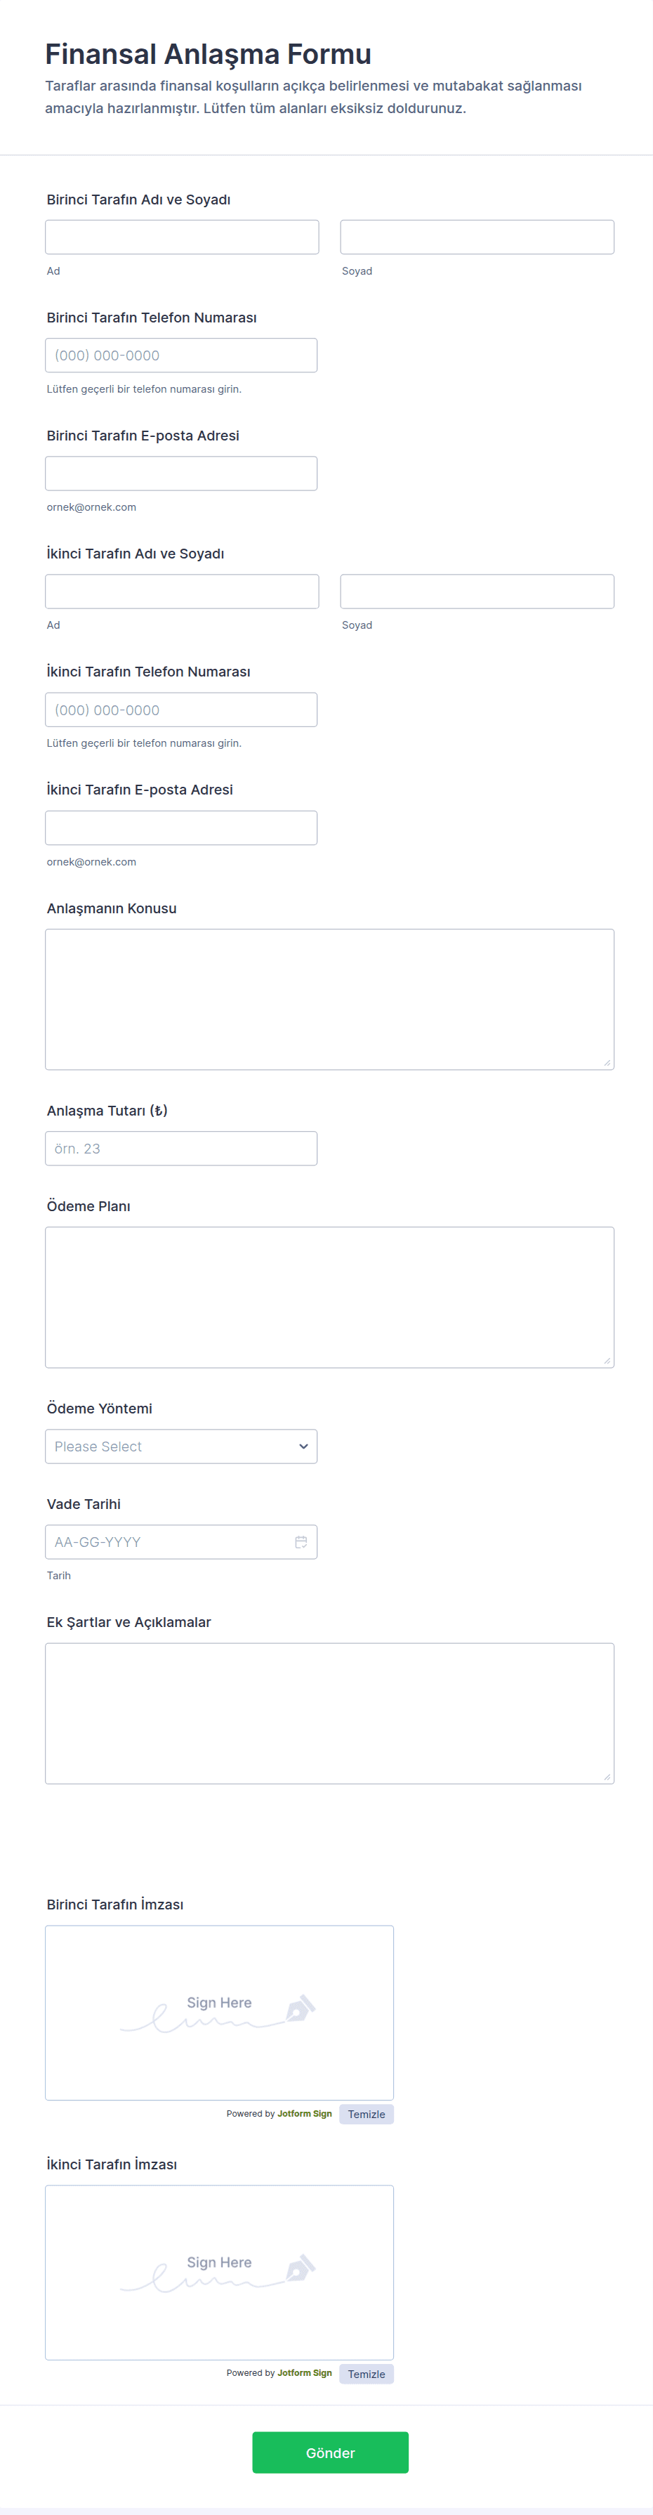Open Jotform Sign link under first signature
The height and width of the screenshot is (2515, 653).
[x=303, y=2112]
